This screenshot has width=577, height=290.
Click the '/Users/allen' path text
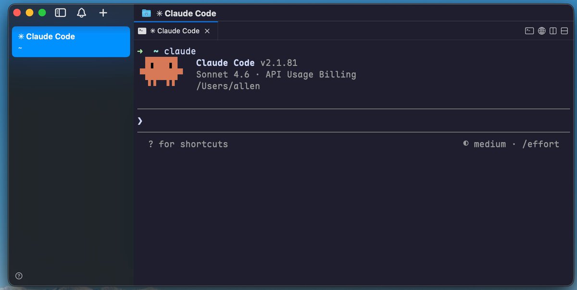point(228,86)
